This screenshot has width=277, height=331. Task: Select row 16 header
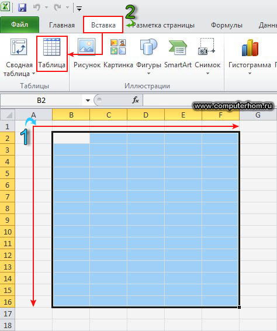click(x=8, y=302)
